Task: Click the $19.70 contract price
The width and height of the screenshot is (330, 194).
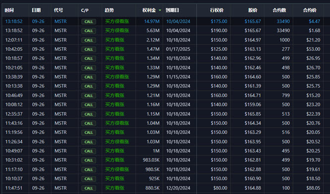Action: point(313,160)
